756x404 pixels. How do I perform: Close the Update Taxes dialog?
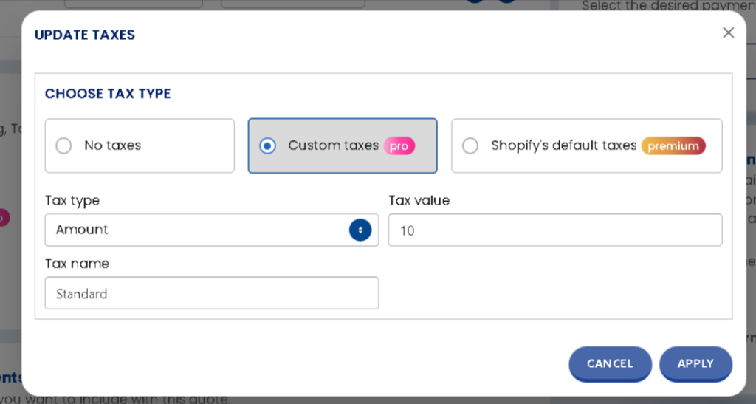728,32
